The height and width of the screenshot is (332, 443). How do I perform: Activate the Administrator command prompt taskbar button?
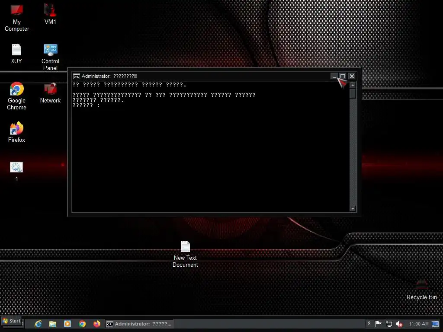[139, 324]
